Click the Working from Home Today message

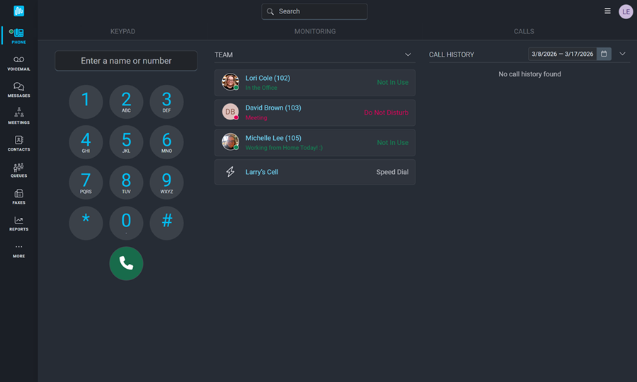tap(284, 148)
